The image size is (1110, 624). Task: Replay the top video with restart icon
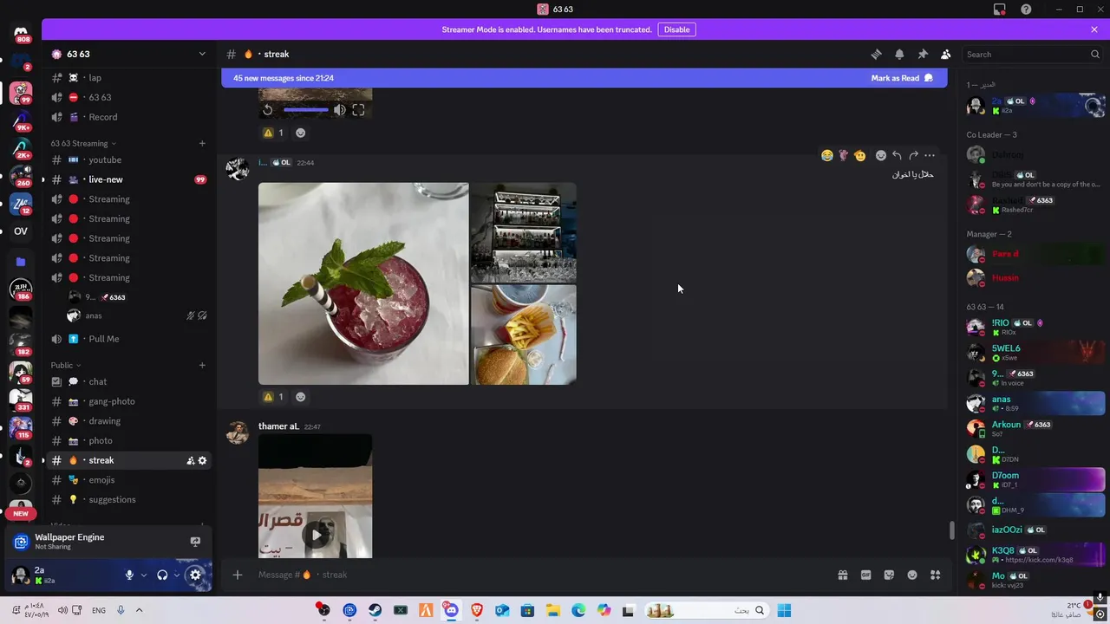click(268, 110)
